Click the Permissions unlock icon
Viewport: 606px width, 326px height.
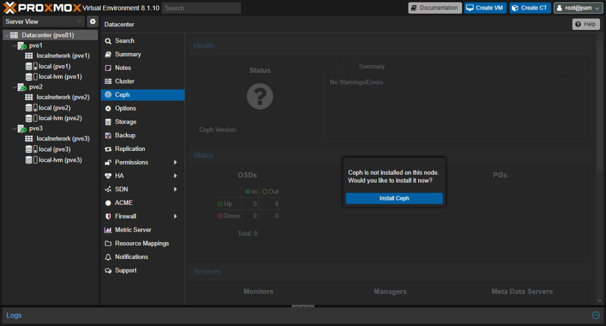108,162
